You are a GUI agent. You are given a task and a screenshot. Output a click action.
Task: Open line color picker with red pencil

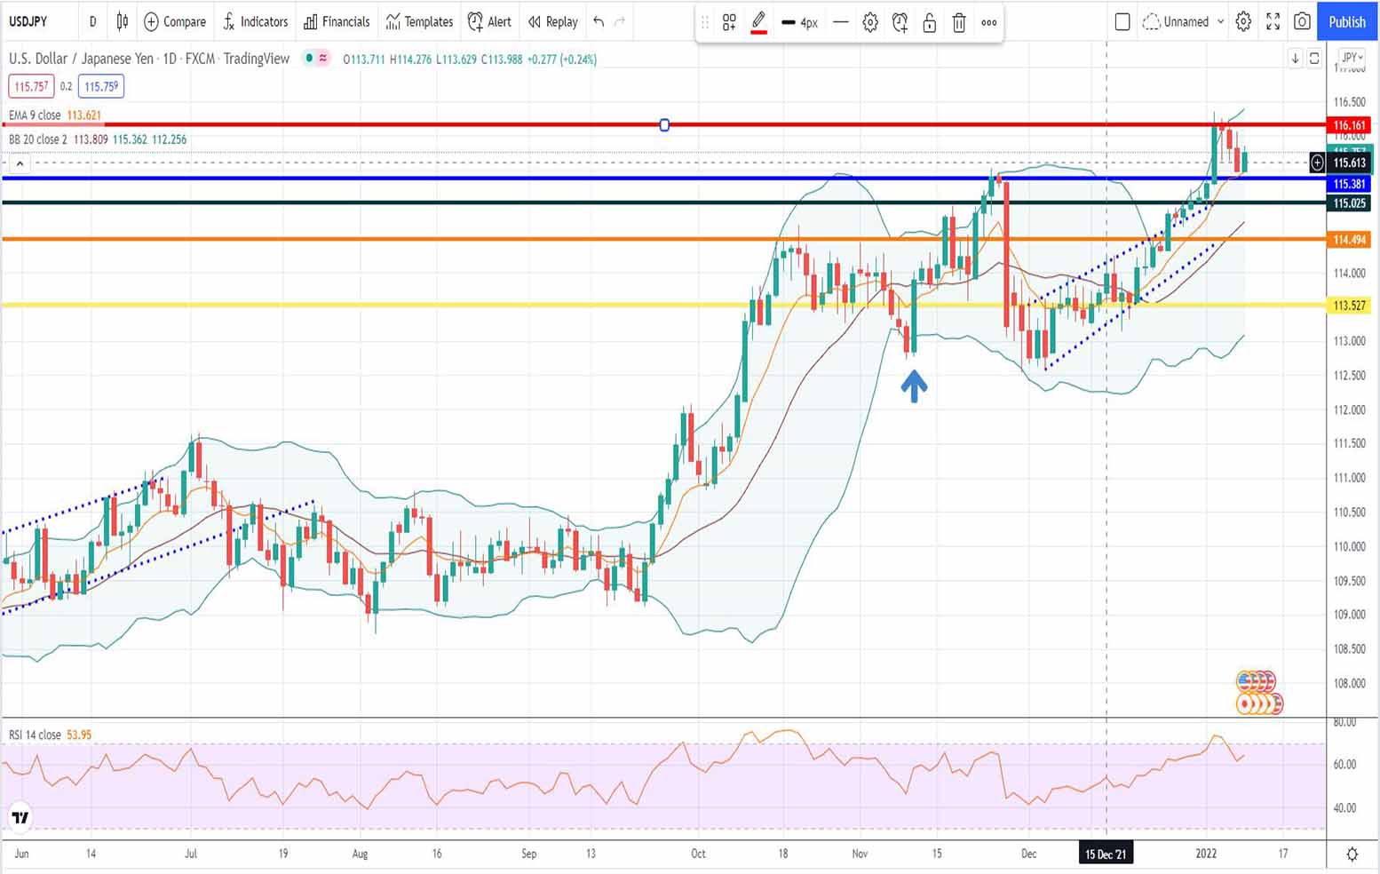pos(758,23)
